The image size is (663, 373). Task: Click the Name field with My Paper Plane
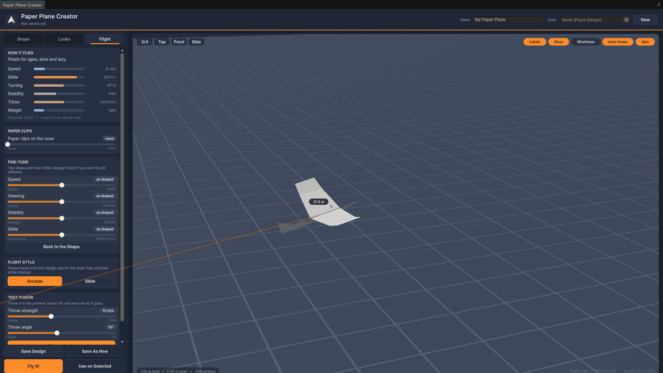(x=508, y=20)
